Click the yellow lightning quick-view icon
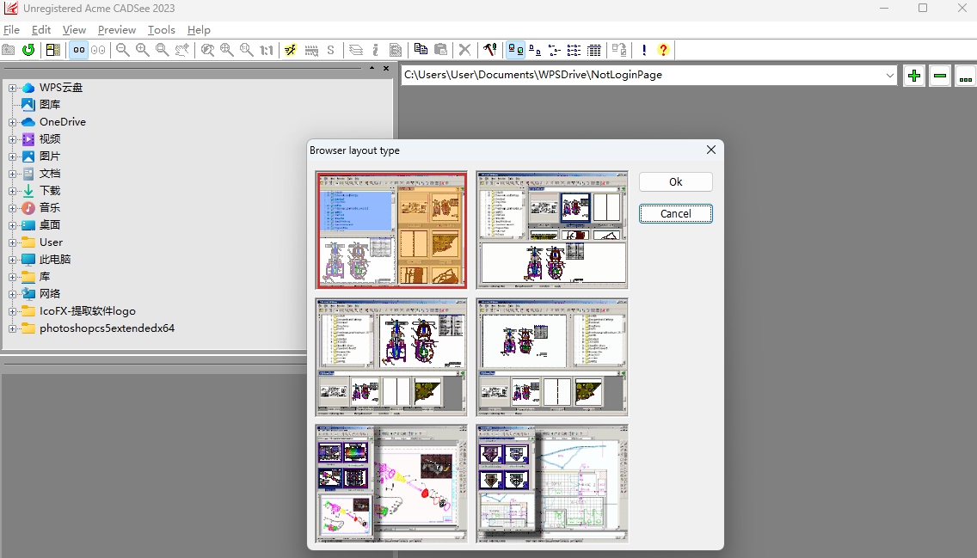 point(290,49)
